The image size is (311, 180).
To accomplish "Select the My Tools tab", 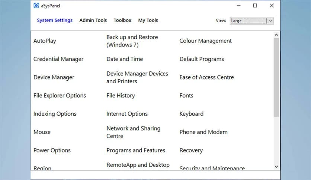I will [148, 20].
